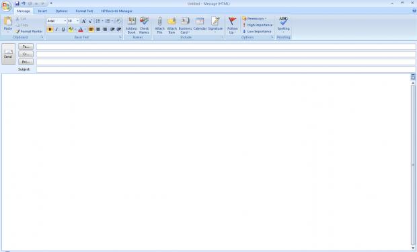Toggle underline formatting
The image size is (417, 252).
tap(63, 29)
